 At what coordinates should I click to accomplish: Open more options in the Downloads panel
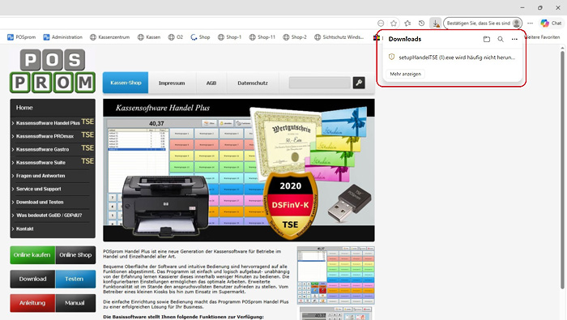tap(514, 39)
